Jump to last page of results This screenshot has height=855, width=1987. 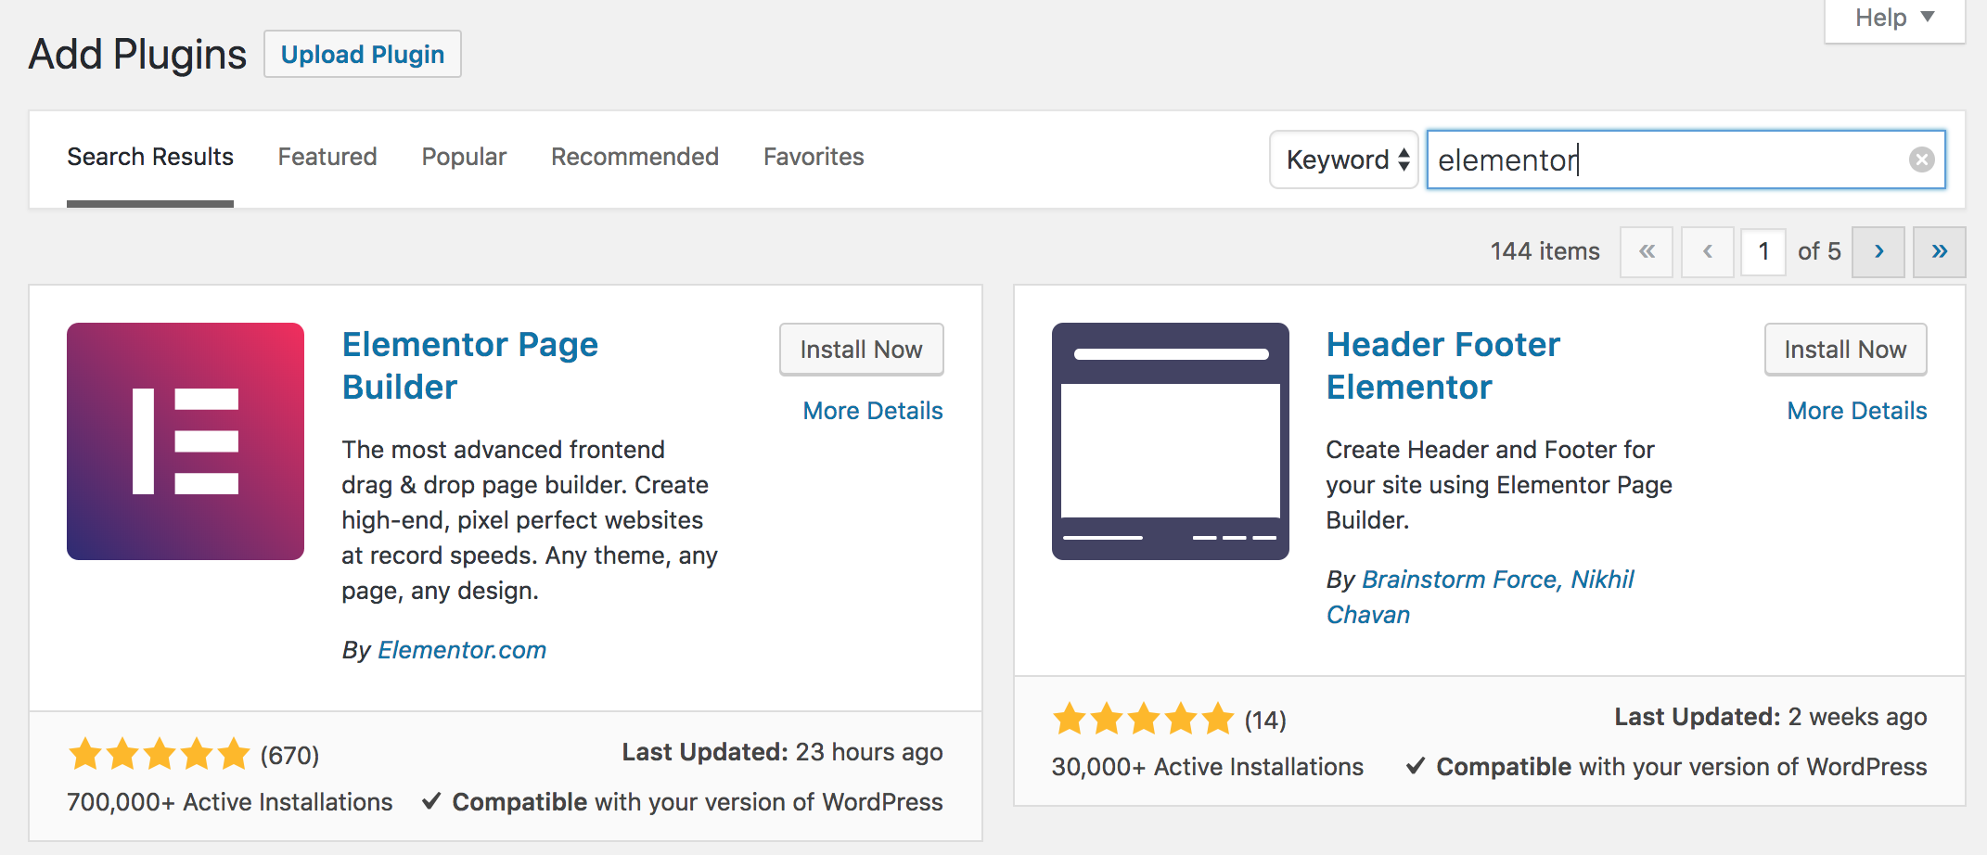coord(1939,251)
